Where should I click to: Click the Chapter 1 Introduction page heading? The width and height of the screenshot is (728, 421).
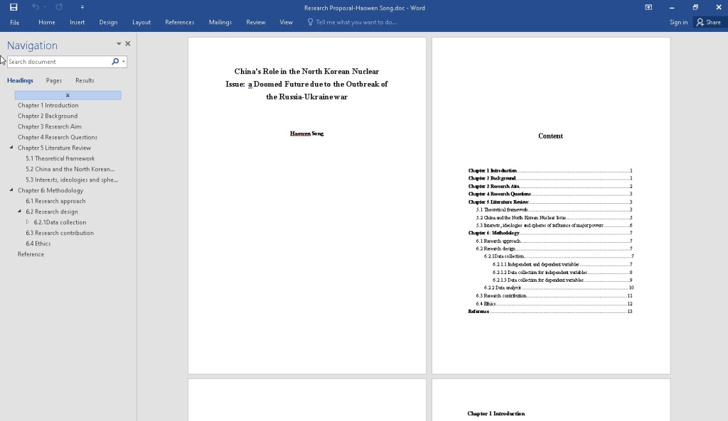tap(496, 414)
